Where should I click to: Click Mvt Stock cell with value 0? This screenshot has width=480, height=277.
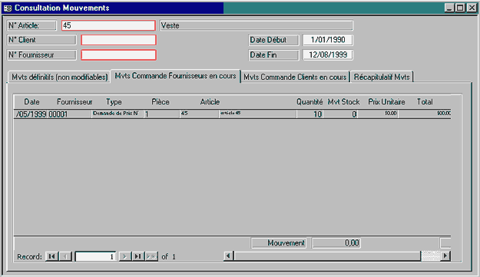coord(340,114)
